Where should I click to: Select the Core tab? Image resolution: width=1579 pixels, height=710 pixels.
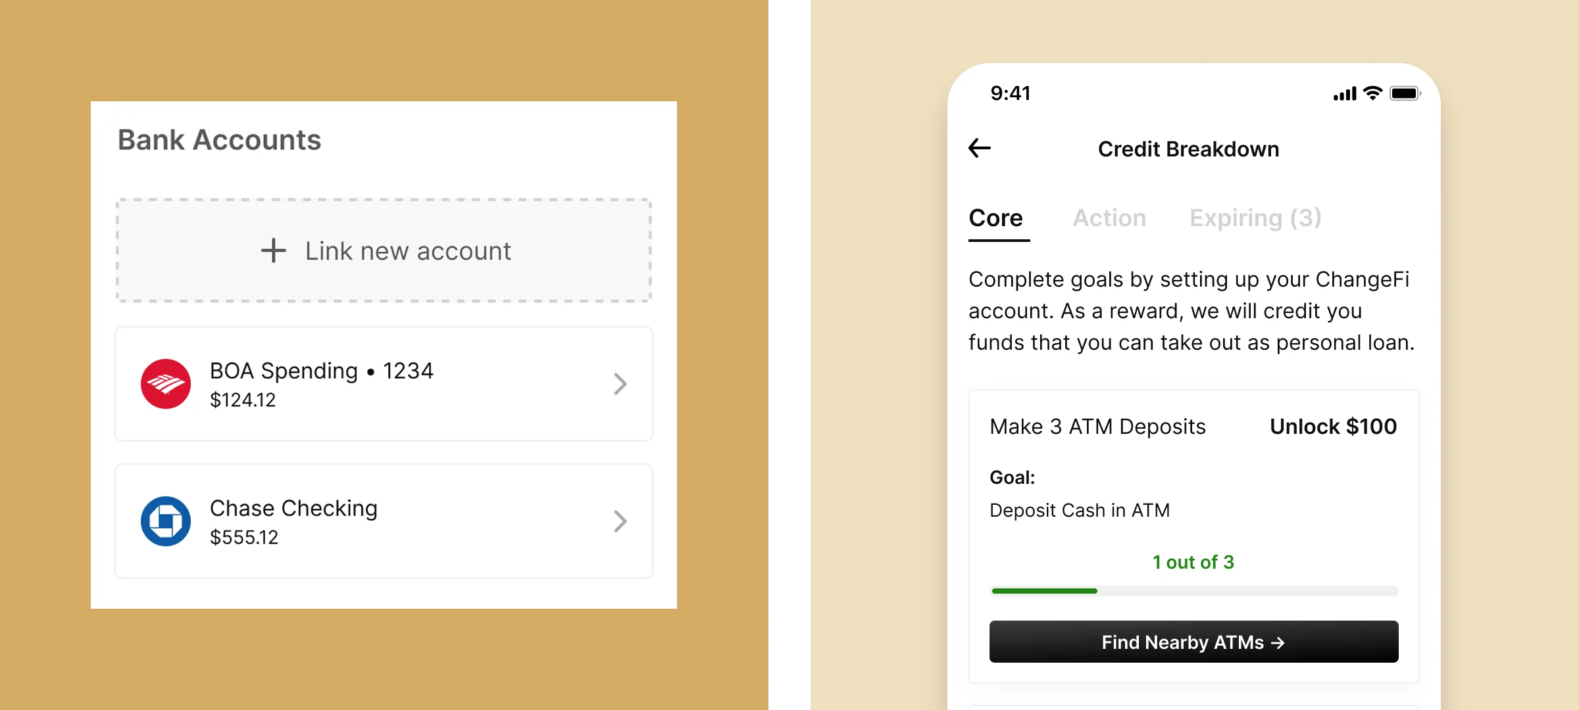(996, 218)
